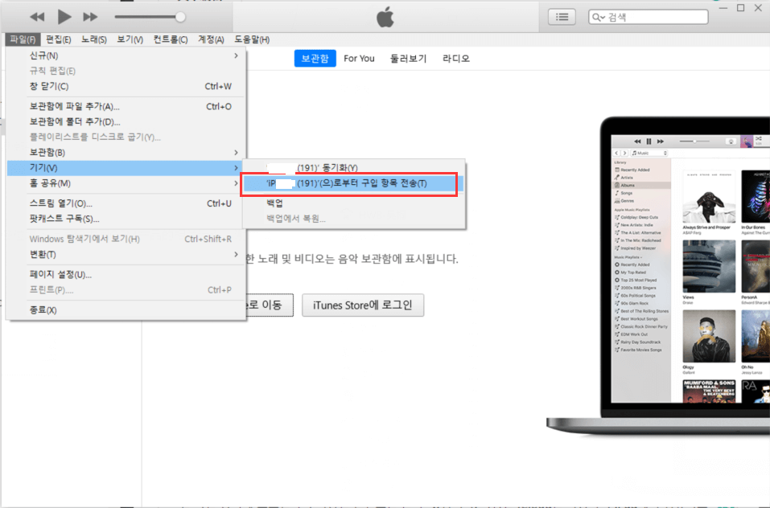Click the rewind/previous track icon
This screenshot has height=508, width=770.
click(x=36, y=15)
